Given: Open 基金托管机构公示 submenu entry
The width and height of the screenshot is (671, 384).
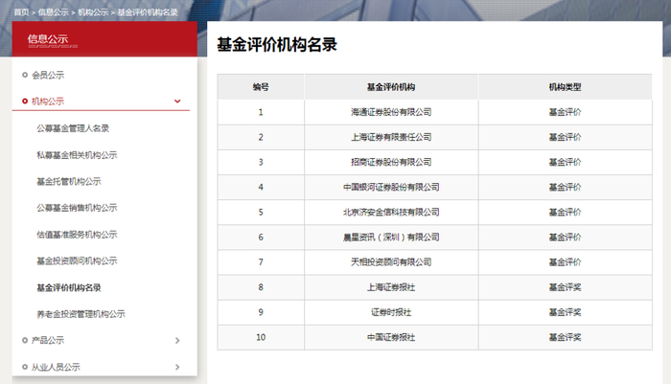Looking at the screenshot, I should (x=69, y=181).
